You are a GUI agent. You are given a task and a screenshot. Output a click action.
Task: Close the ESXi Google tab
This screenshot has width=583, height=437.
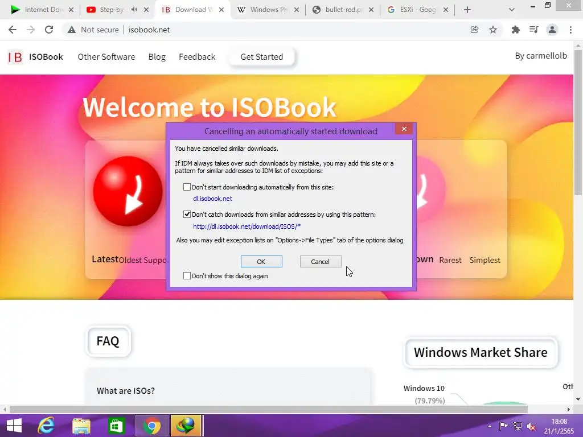click(x=446, y=10)
